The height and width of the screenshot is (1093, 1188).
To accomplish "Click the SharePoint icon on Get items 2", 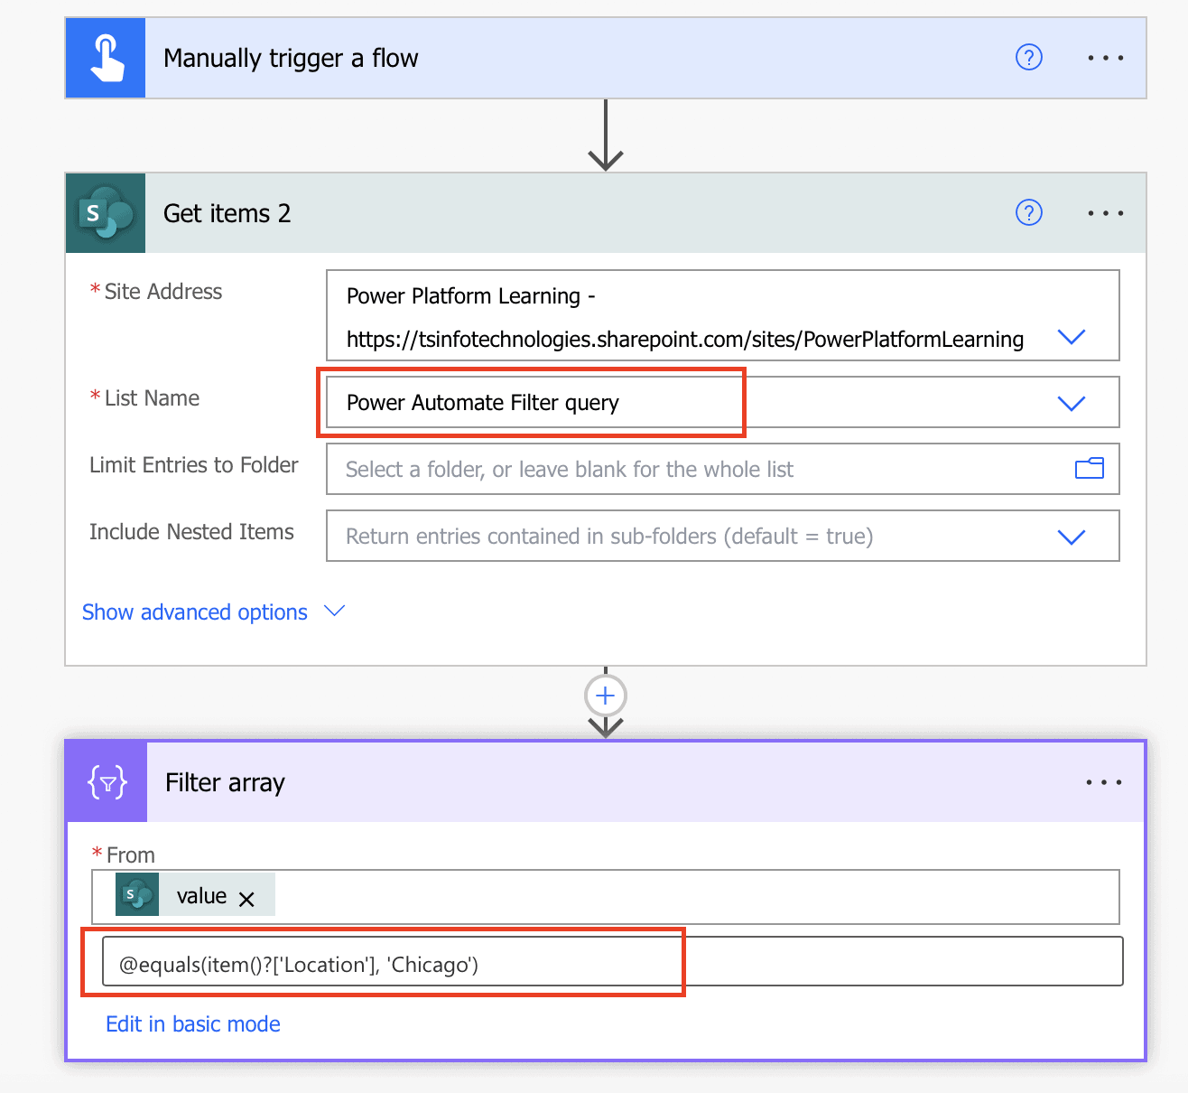I will click(x=105, y=213).
